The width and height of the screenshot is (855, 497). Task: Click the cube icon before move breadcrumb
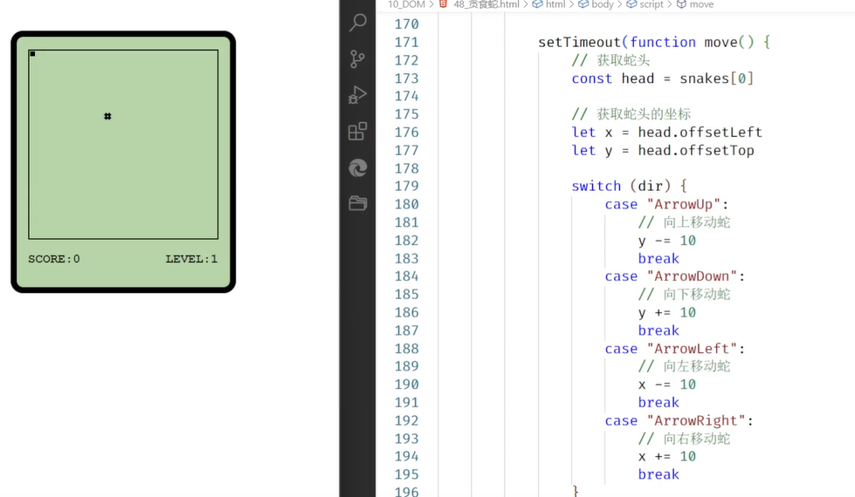click(681, 4)
